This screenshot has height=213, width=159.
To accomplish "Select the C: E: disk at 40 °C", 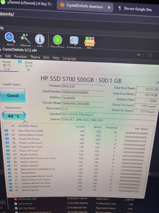I will [x=7, y=65].
